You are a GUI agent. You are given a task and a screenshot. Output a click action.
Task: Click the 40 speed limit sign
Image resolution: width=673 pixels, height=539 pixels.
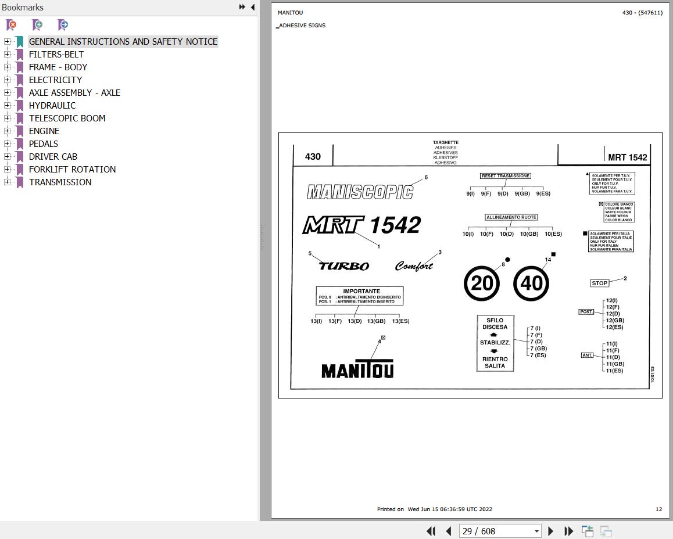[531, 283]
